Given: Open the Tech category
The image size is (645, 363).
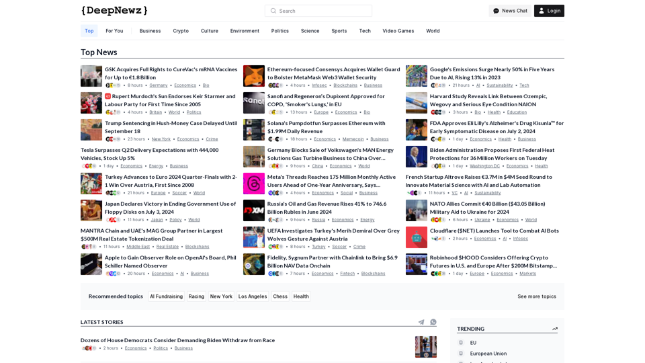Looking at the screenshot, I should point(365,31).
